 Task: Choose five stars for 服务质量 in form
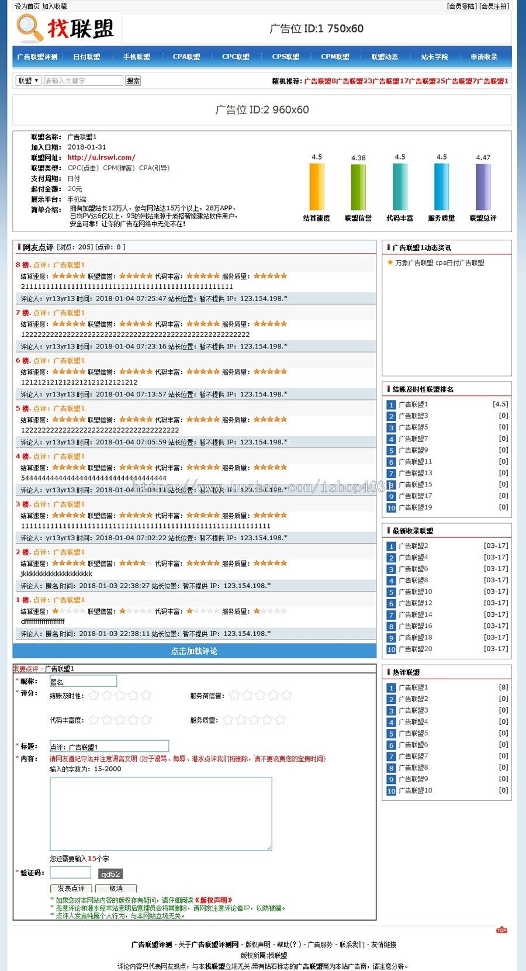(280, 720)
